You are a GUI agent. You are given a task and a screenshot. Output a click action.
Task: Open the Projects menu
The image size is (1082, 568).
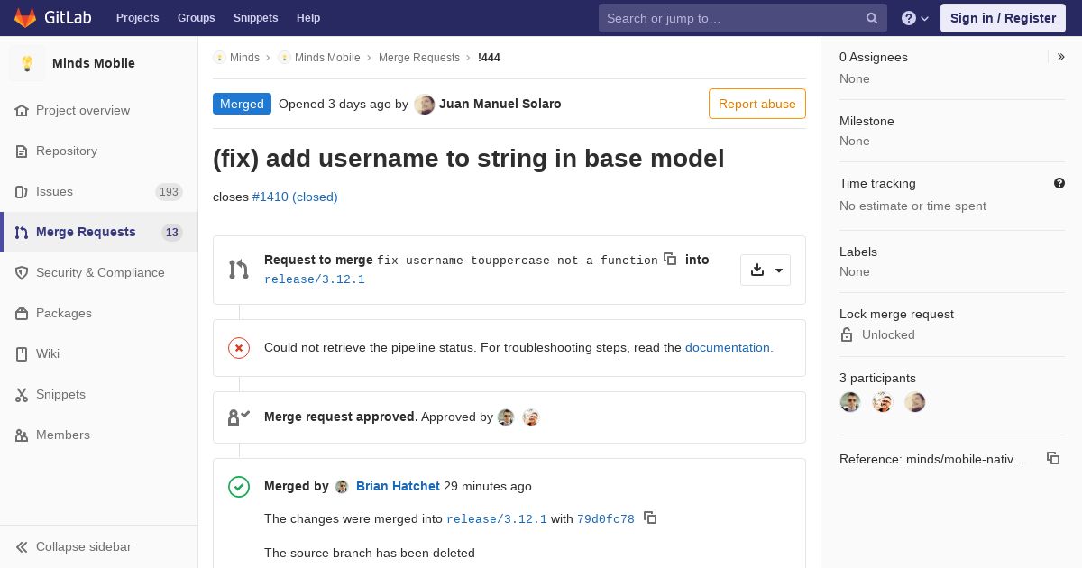137,18
